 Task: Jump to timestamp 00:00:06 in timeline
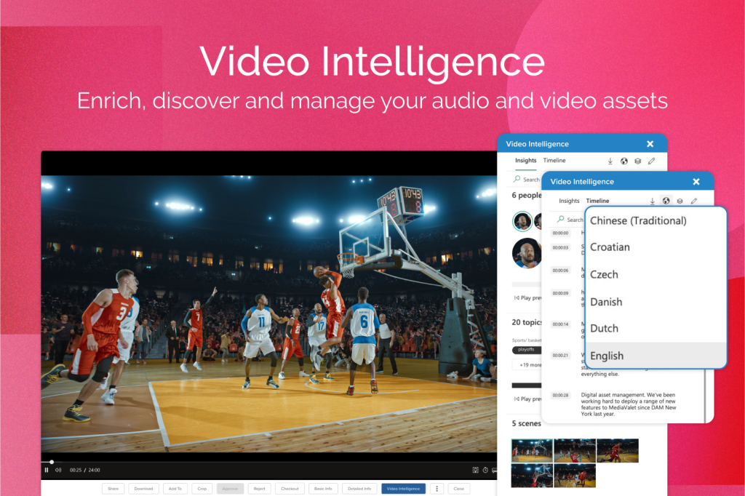pos(561,271)
